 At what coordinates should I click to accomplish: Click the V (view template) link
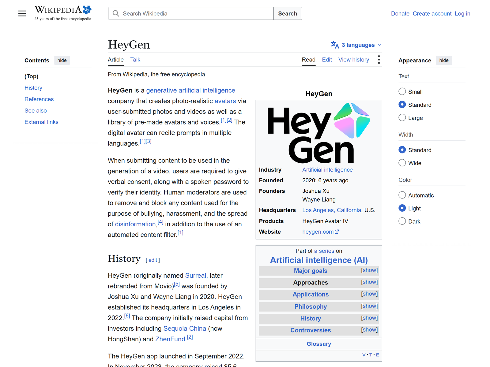(x=364, y=355)
